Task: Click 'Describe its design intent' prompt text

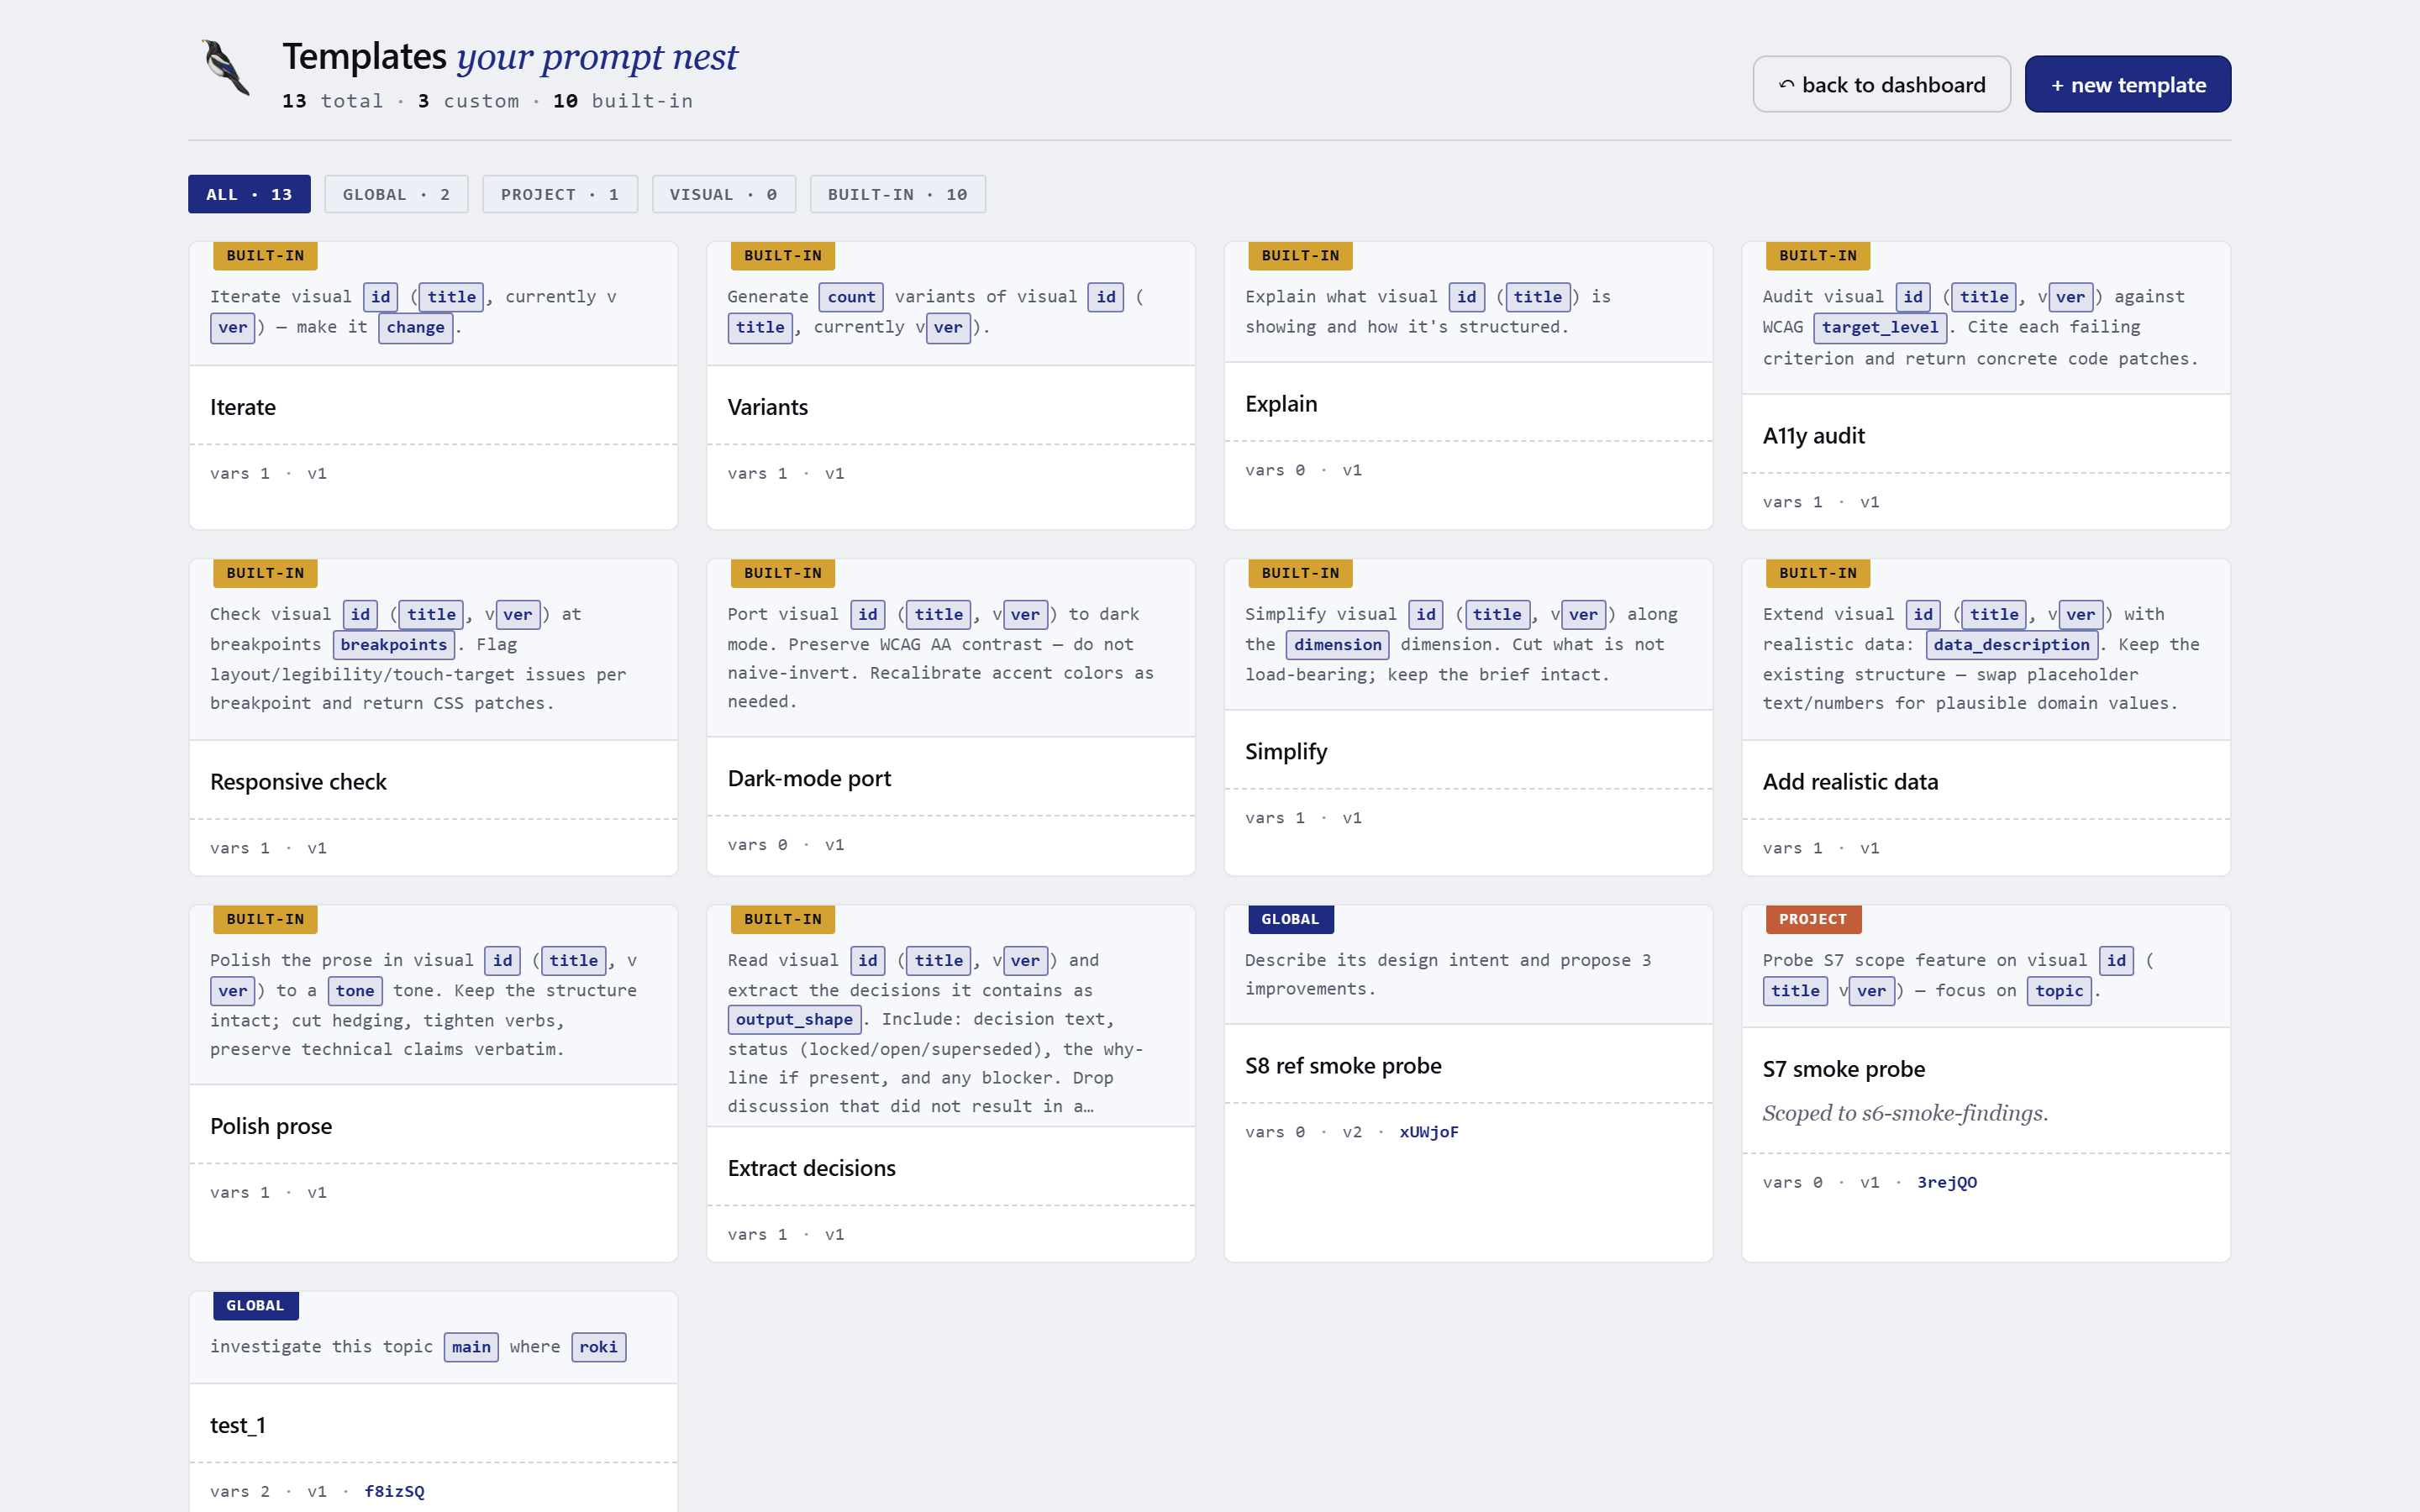Action: coord(1447,974)
